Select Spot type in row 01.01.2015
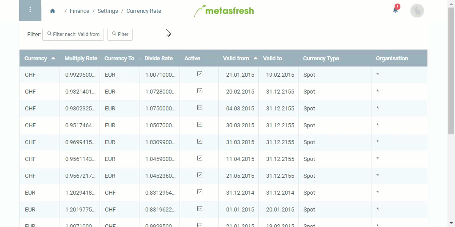This screenshot has height=227, width=455. point(309,209)
